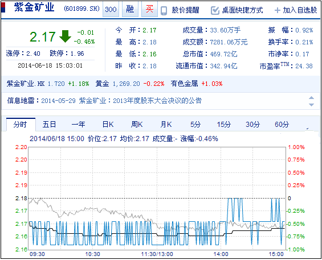Click the 昨收 previous close value
This screenshot has width=322, height=260.
pos(149,66)
